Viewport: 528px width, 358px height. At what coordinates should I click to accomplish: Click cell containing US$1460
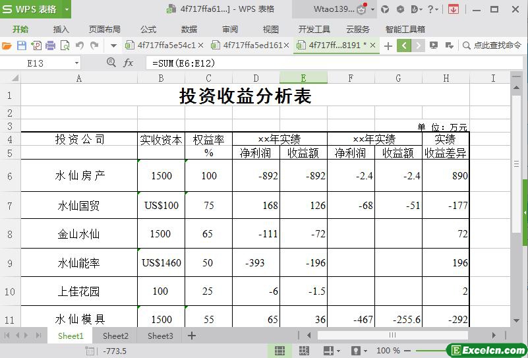[161, 262]
